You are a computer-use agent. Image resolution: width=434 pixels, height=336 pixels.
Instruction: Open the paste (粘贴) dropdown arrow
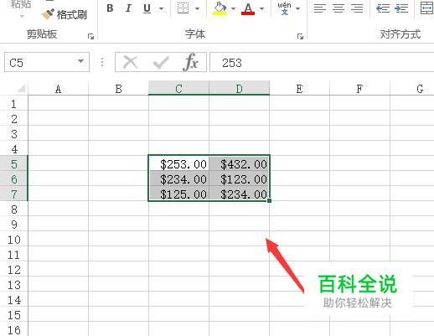(21, 16)
